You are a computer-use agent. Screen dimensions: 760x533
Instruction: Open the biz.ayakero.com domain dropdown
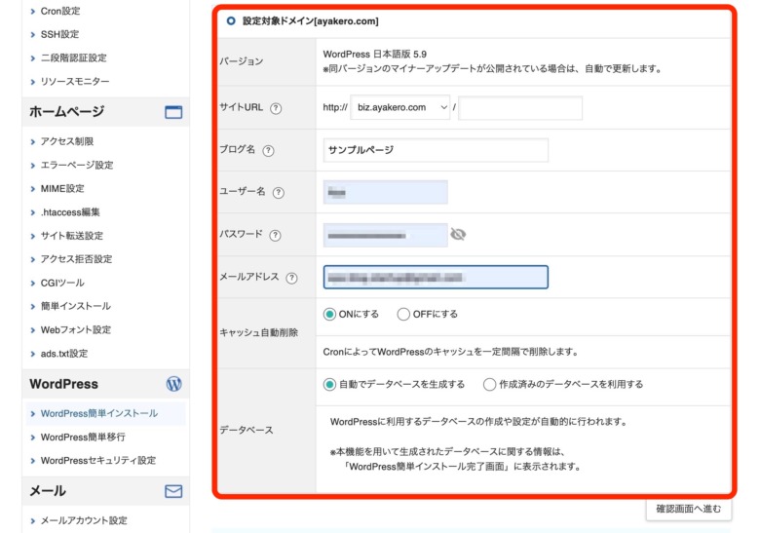(x=400, y=107)
